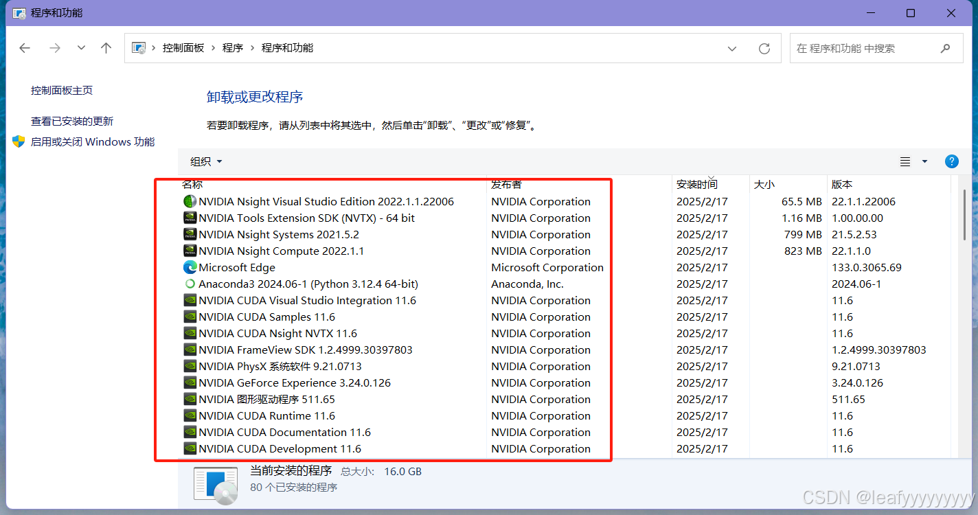Open 启用或关闭 Windows 功能 link

(x=93, y=141)
